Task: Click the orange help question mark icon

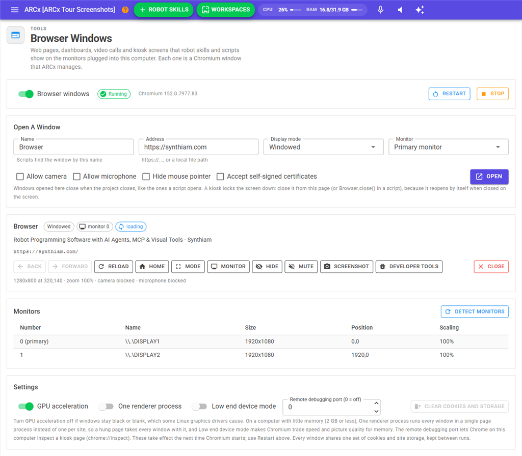Action: [x=125, y=10]
